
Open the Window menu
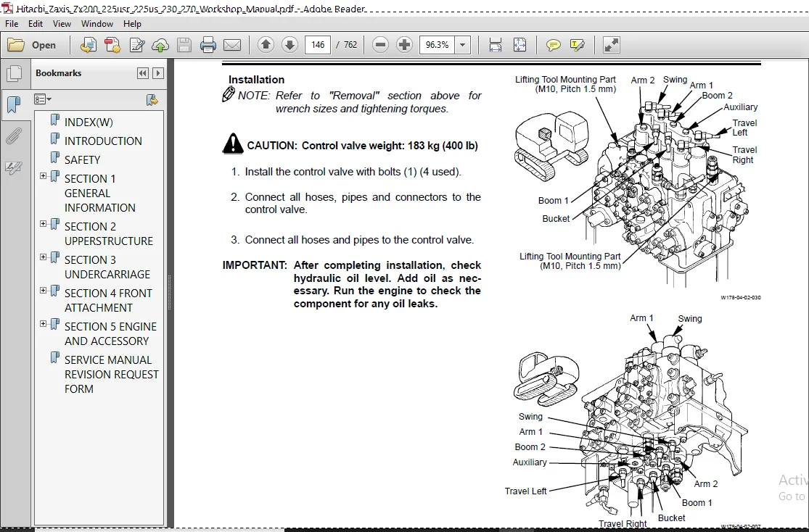tap(97, 24)
